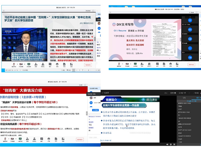Open emoji reactions in 创青春 window
The image size is (201, 151).
pyautogui.click(x=49, y=139)
